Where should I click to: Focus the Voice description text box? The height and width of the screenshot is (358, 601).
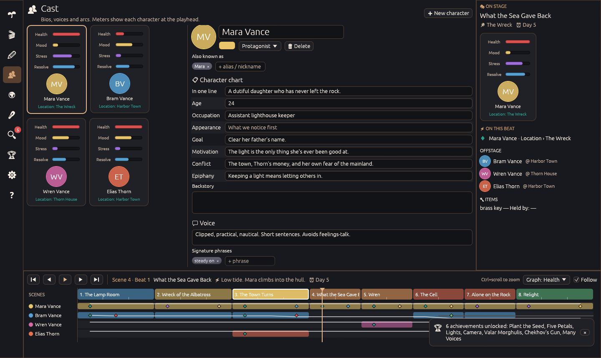332,237
